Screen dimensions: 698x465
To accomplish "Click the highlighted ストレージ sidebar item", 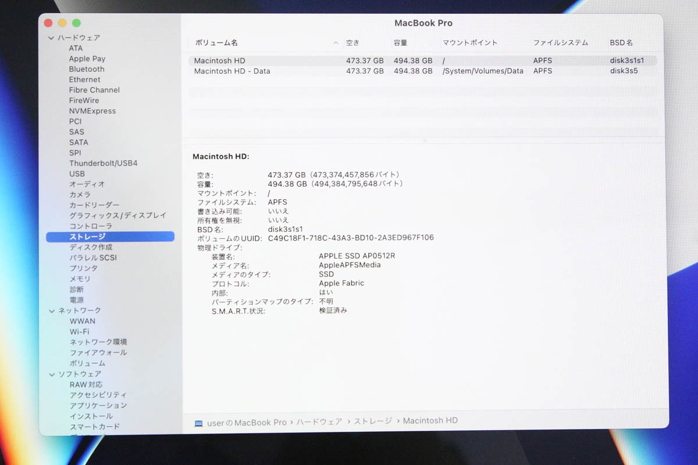I will pos(110,237).
